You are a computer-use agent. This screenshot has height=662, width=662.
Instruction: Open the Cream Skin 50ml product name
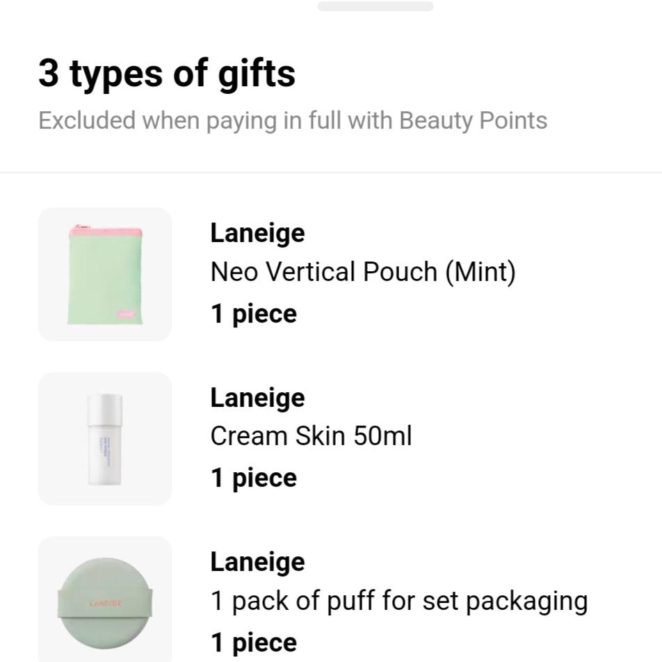[x=311, y=435]
